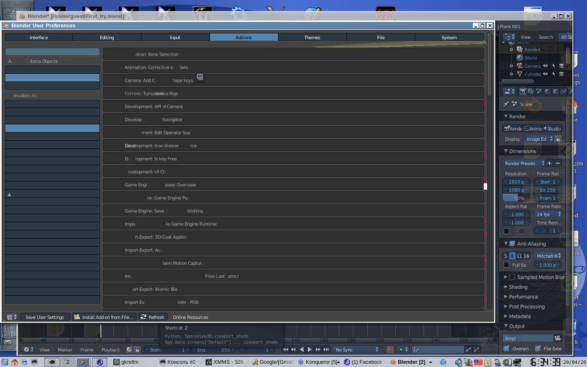The height and width of the screenshot is (367, 587).
Task: Open the No Sync dropdown
Action: click(357, 349)
